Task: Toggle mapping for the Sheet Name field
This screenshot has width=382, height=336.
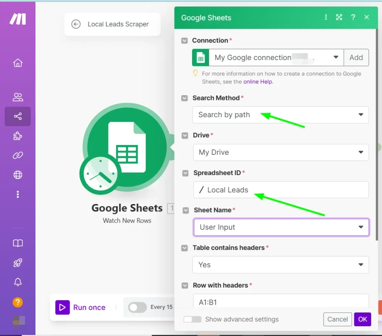Action: (x=185, y=210)
